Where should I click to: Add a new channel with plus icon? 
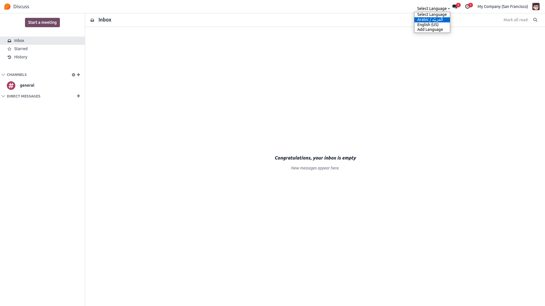(79, 75)
